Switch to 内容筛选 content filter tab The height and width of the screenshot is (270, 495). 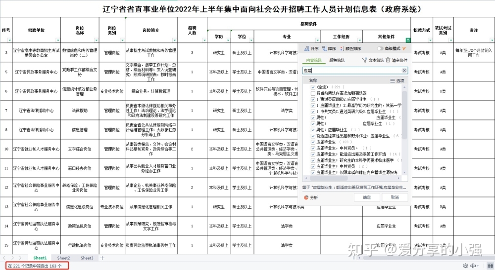314,60
